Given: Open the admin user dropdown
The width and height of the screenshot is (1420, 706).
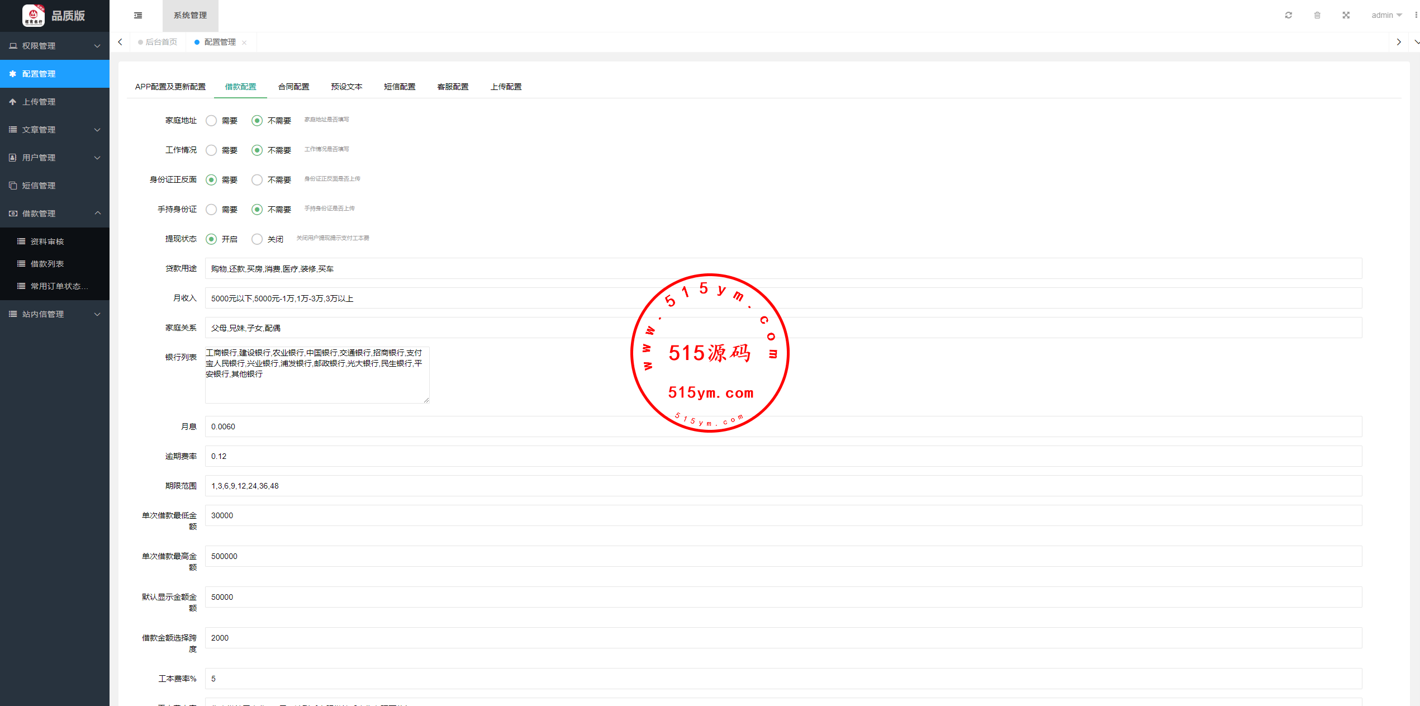Looking at the screenshot, I should pyautogui.click(x=1386, y=16).
